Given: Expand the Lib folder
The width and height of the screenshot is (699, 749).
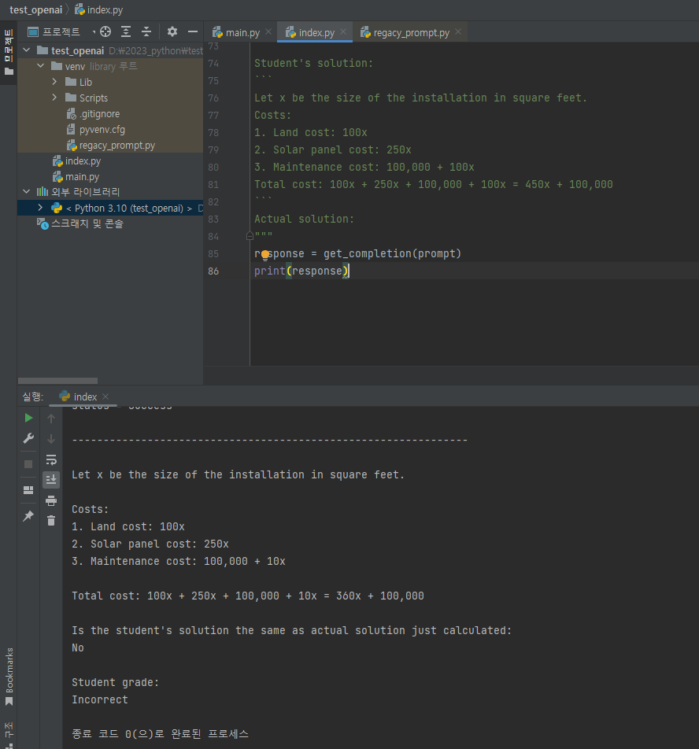Looking at the screenshot, I should [54, 82].
